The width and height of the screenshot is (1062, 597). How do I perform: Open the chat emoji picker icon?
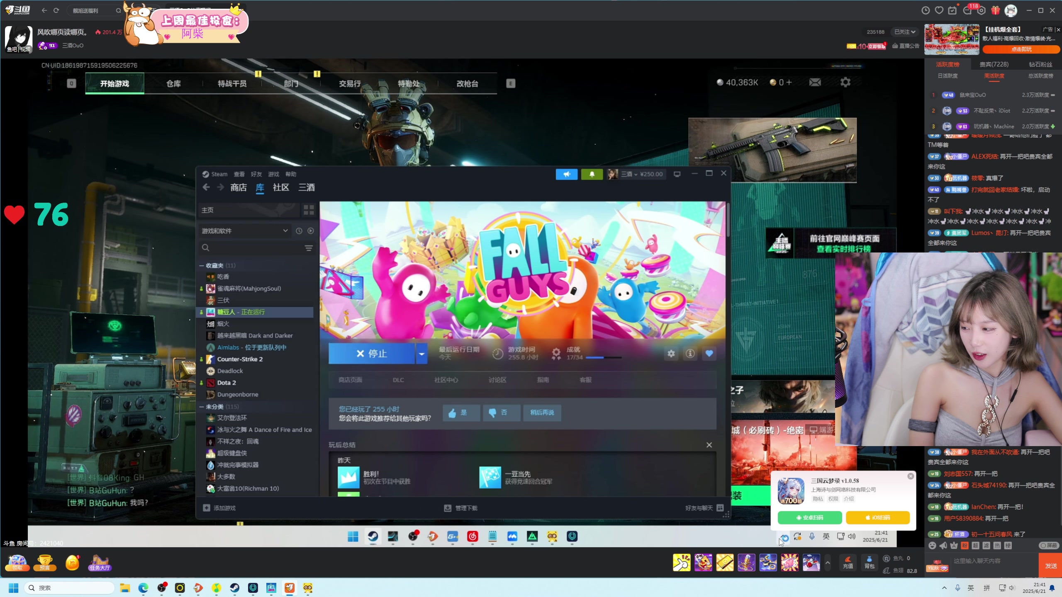[932, 546]
